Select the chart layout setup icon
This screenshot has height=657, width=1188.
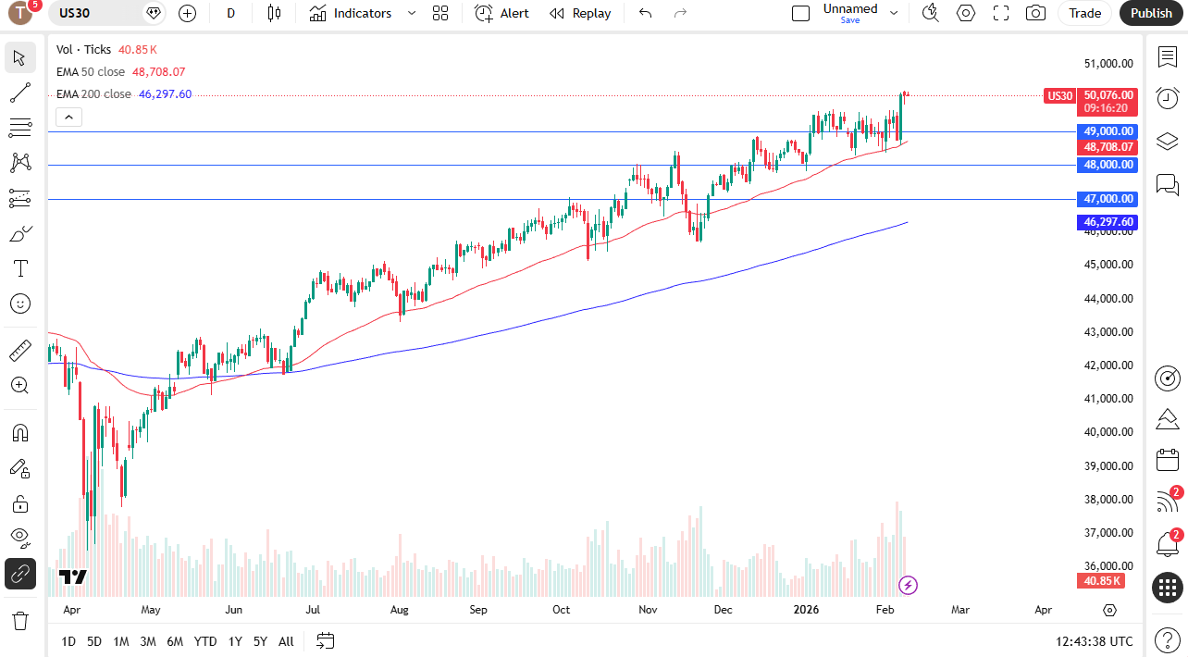click(801, 13)
